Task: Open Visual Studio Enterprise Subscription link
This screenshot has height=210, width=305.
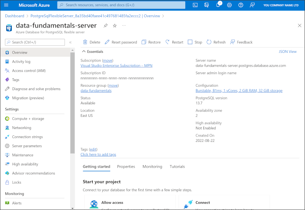Action: 116,65
